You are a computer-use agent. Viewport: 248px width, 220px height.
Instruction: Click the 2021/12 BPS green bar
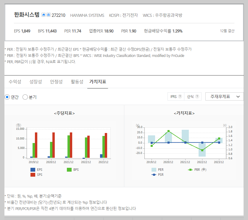(69, 147)
